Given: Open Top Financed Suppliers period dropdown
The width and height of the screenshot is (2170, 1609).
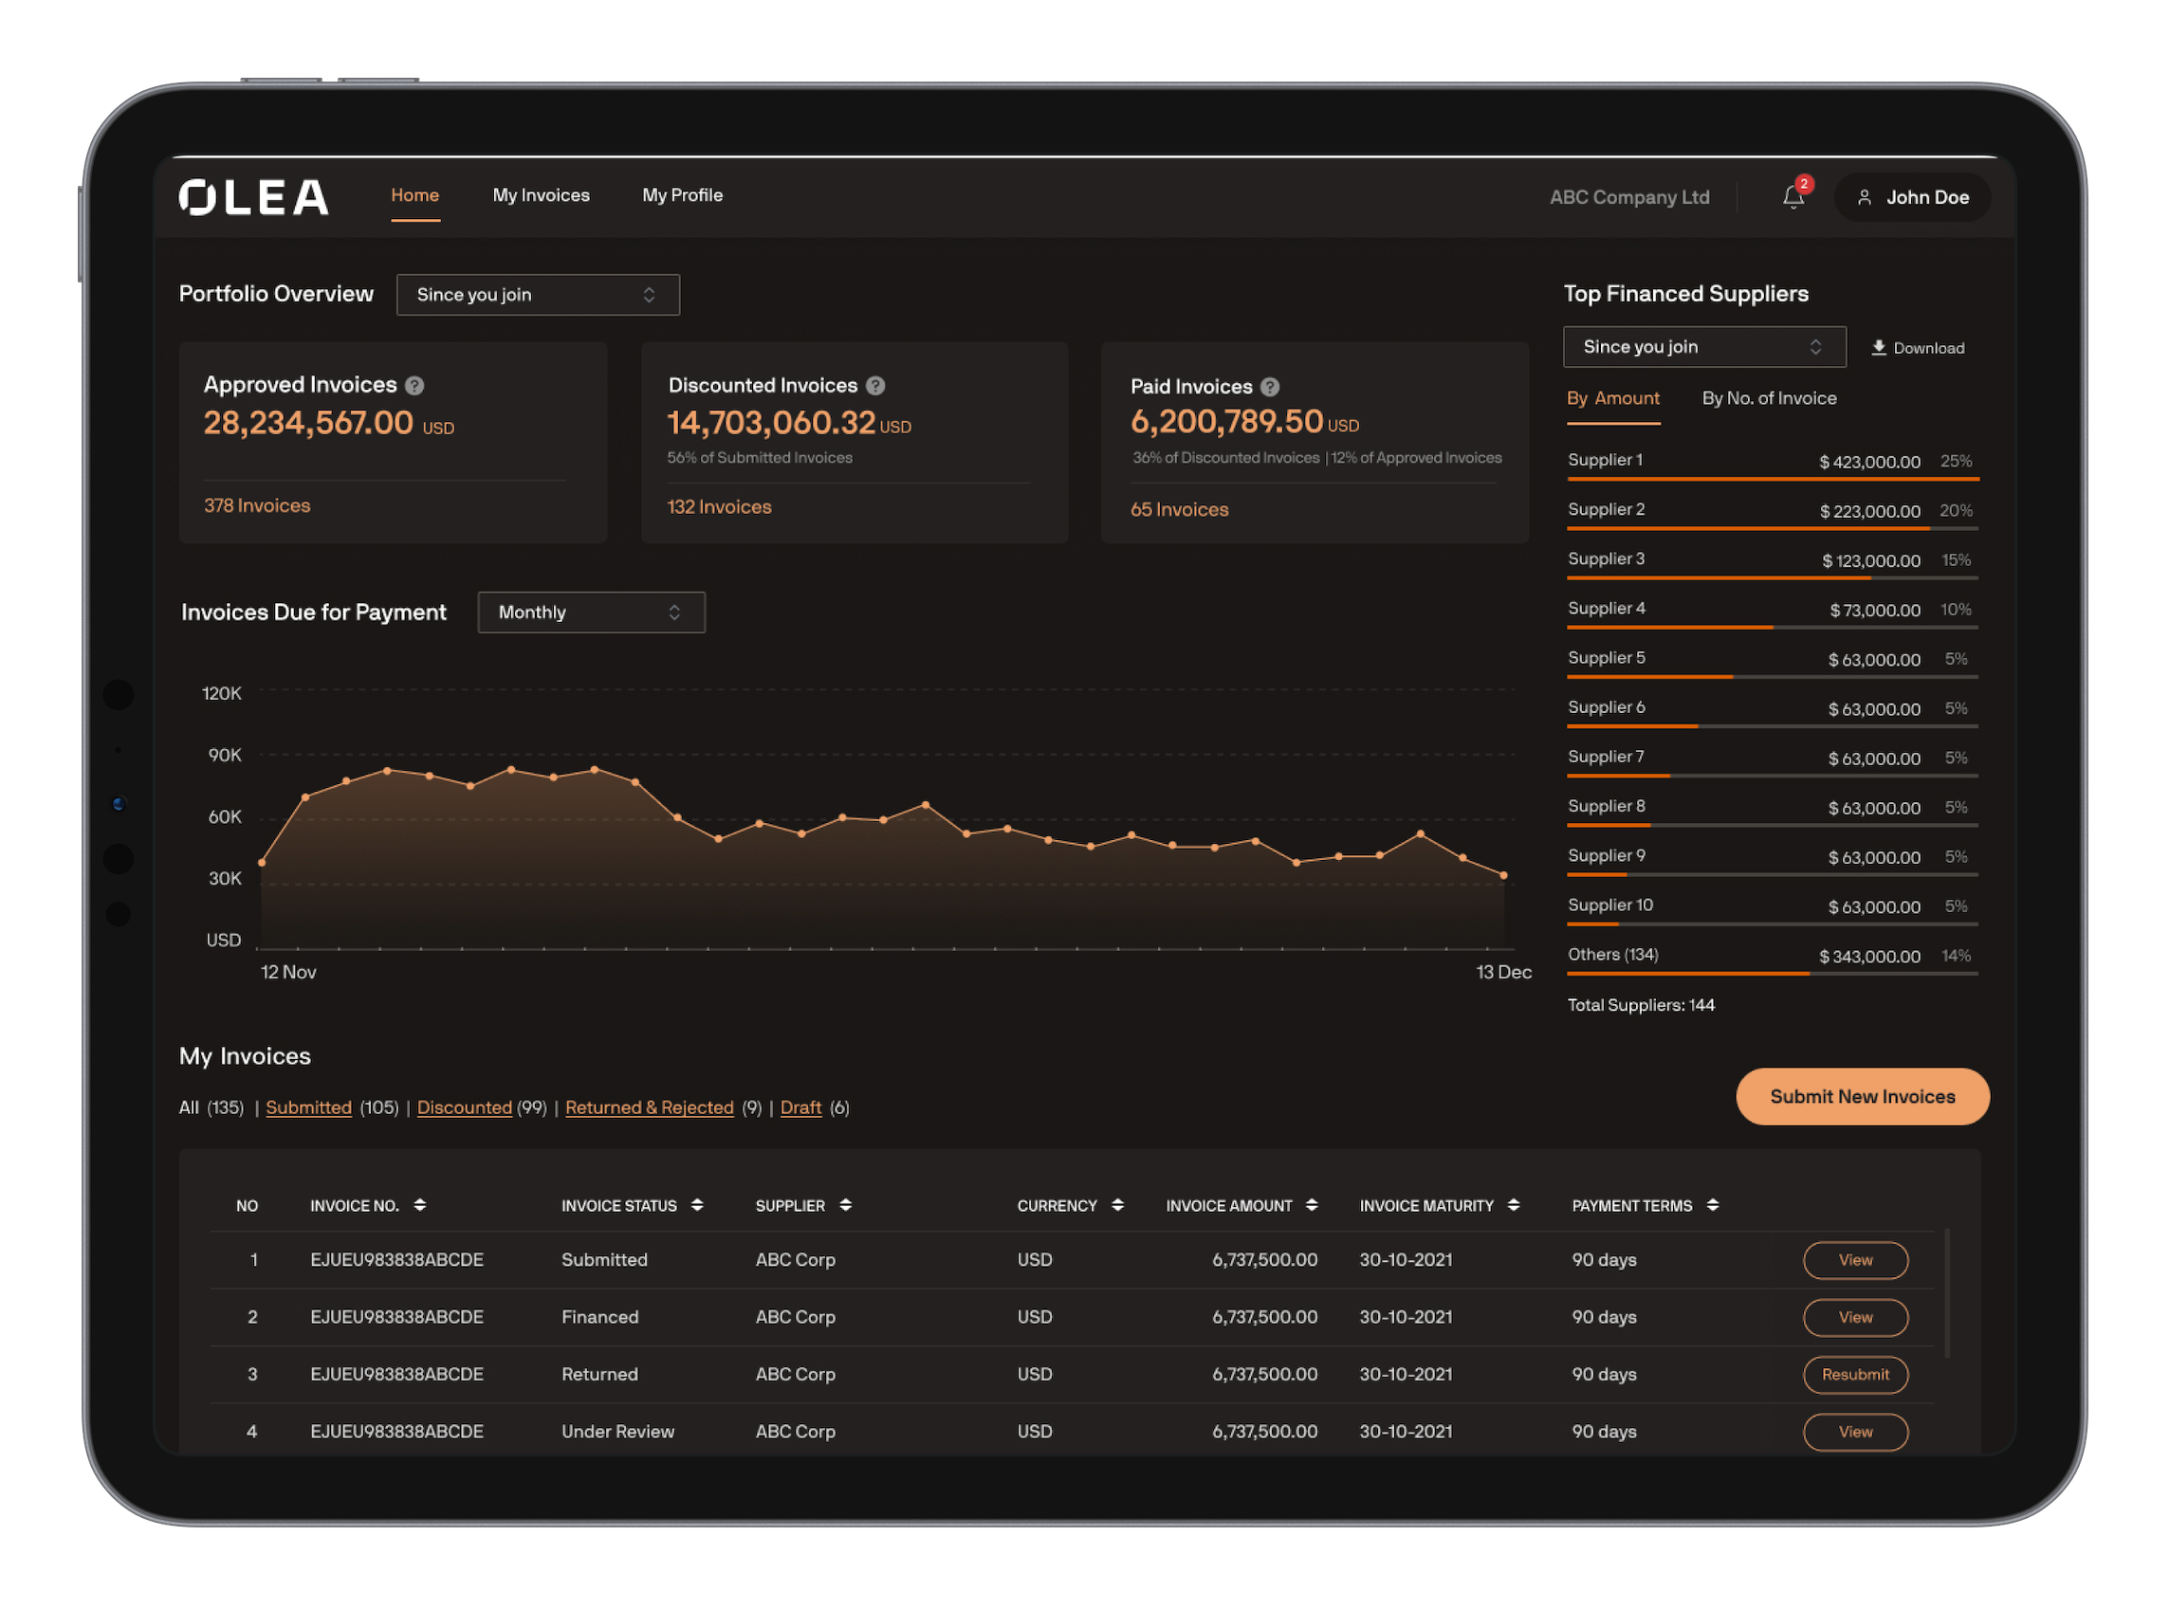Looking at the screenshot, I should click(x=1703, y=347).
